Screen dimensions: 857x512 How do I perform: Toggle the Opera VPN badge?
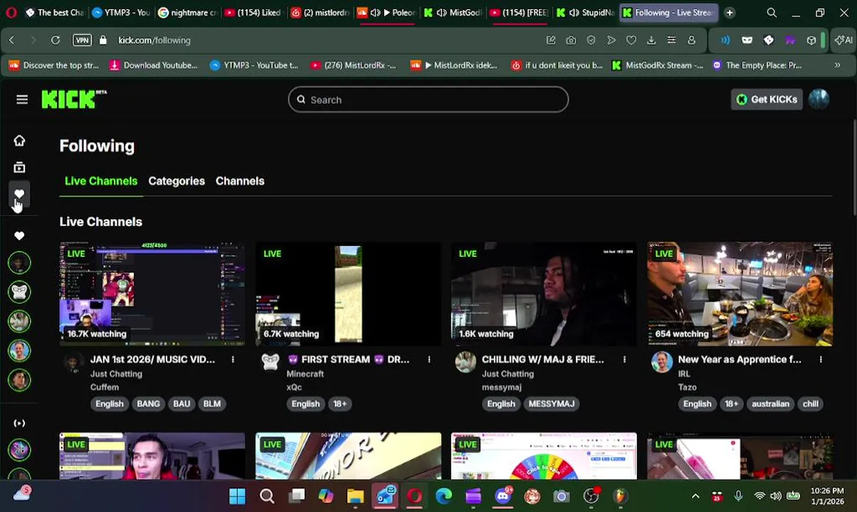pyautogui.click(x=82, y=41)
